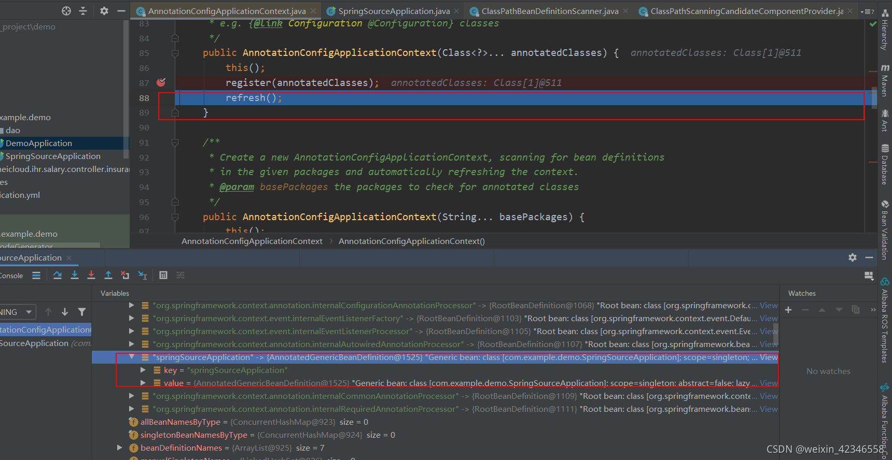Viewport: 892px width, 460px height.
Task: Minimize the debug tool window
Action: 869,257
